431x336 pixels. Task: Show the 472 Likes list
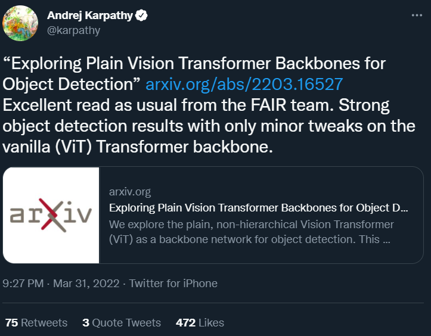coord(200,323)
